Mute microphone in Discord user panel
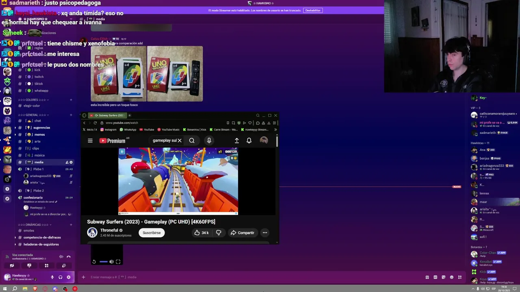Screen dimensions: 520x292 [x=52, y=277]
